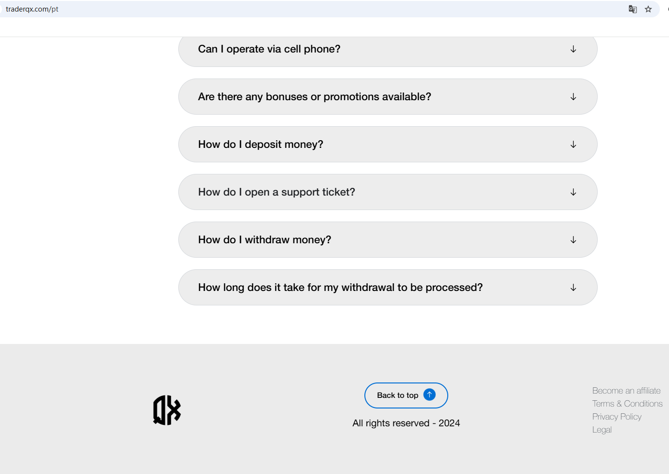Expand "Can I operate via cell phone?" item
The image size is (669, 474).
coord(269,49)
